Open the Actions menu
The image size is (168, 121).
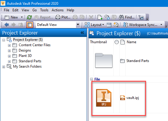coord(58,10)
